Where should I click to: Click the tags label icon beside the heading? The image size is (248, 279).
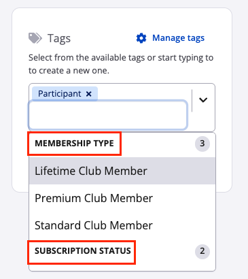[35, 38]
